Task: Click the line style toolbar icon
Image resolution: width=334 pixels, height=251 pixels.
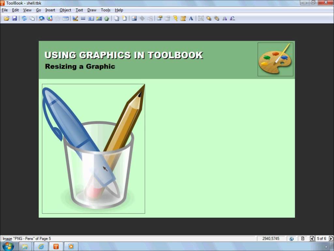Action: (x=83, y=18)
